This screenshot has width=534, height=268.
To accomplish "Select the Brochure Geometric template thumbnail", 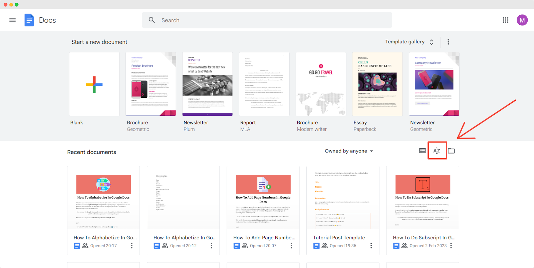I will (x=151, y=84).
